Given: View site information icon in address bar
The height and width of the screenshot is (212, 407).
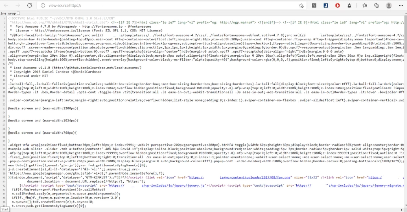Looking at the screenshot, I should pos(43,5).
